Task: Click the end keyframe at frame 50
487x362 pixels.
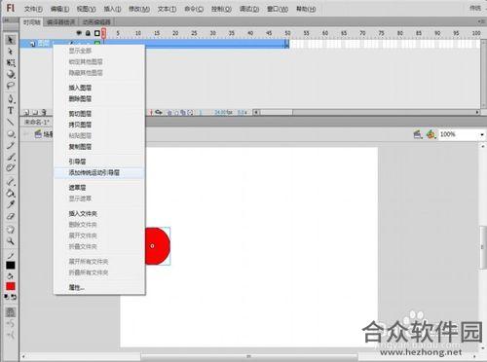Action: (286, 44)
